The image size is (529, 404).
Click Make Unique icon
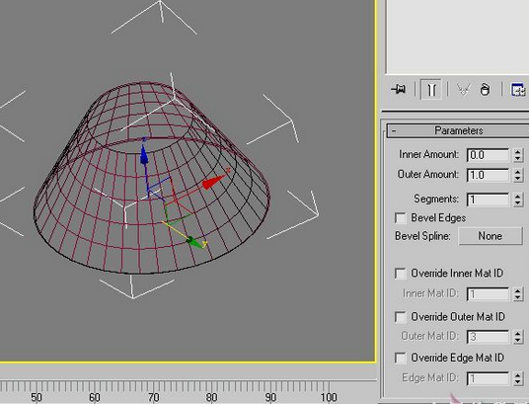point(463,90)
